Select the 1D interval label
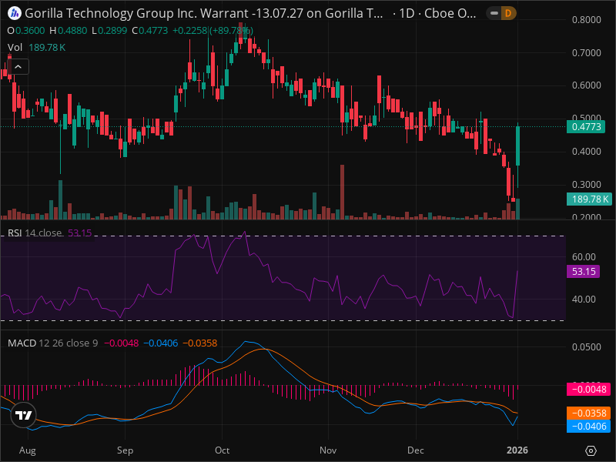This screenshot has height=462, width=616. (407, 13)
